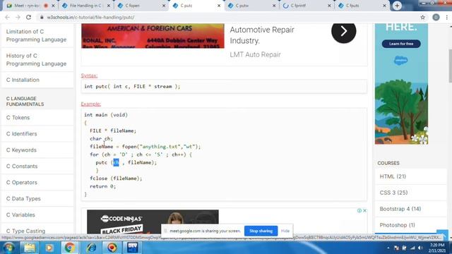Viewport: 452px width, 254px height.
Task: Open the C Data Types sidebar link
Action: click(23, 199)
